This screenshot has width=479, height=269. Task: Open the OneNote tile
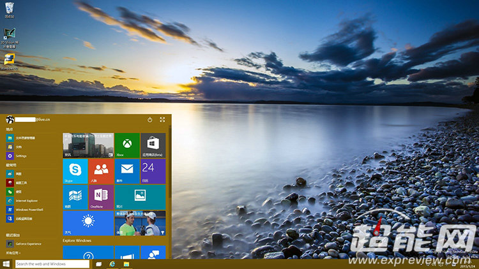pos(101,197)
